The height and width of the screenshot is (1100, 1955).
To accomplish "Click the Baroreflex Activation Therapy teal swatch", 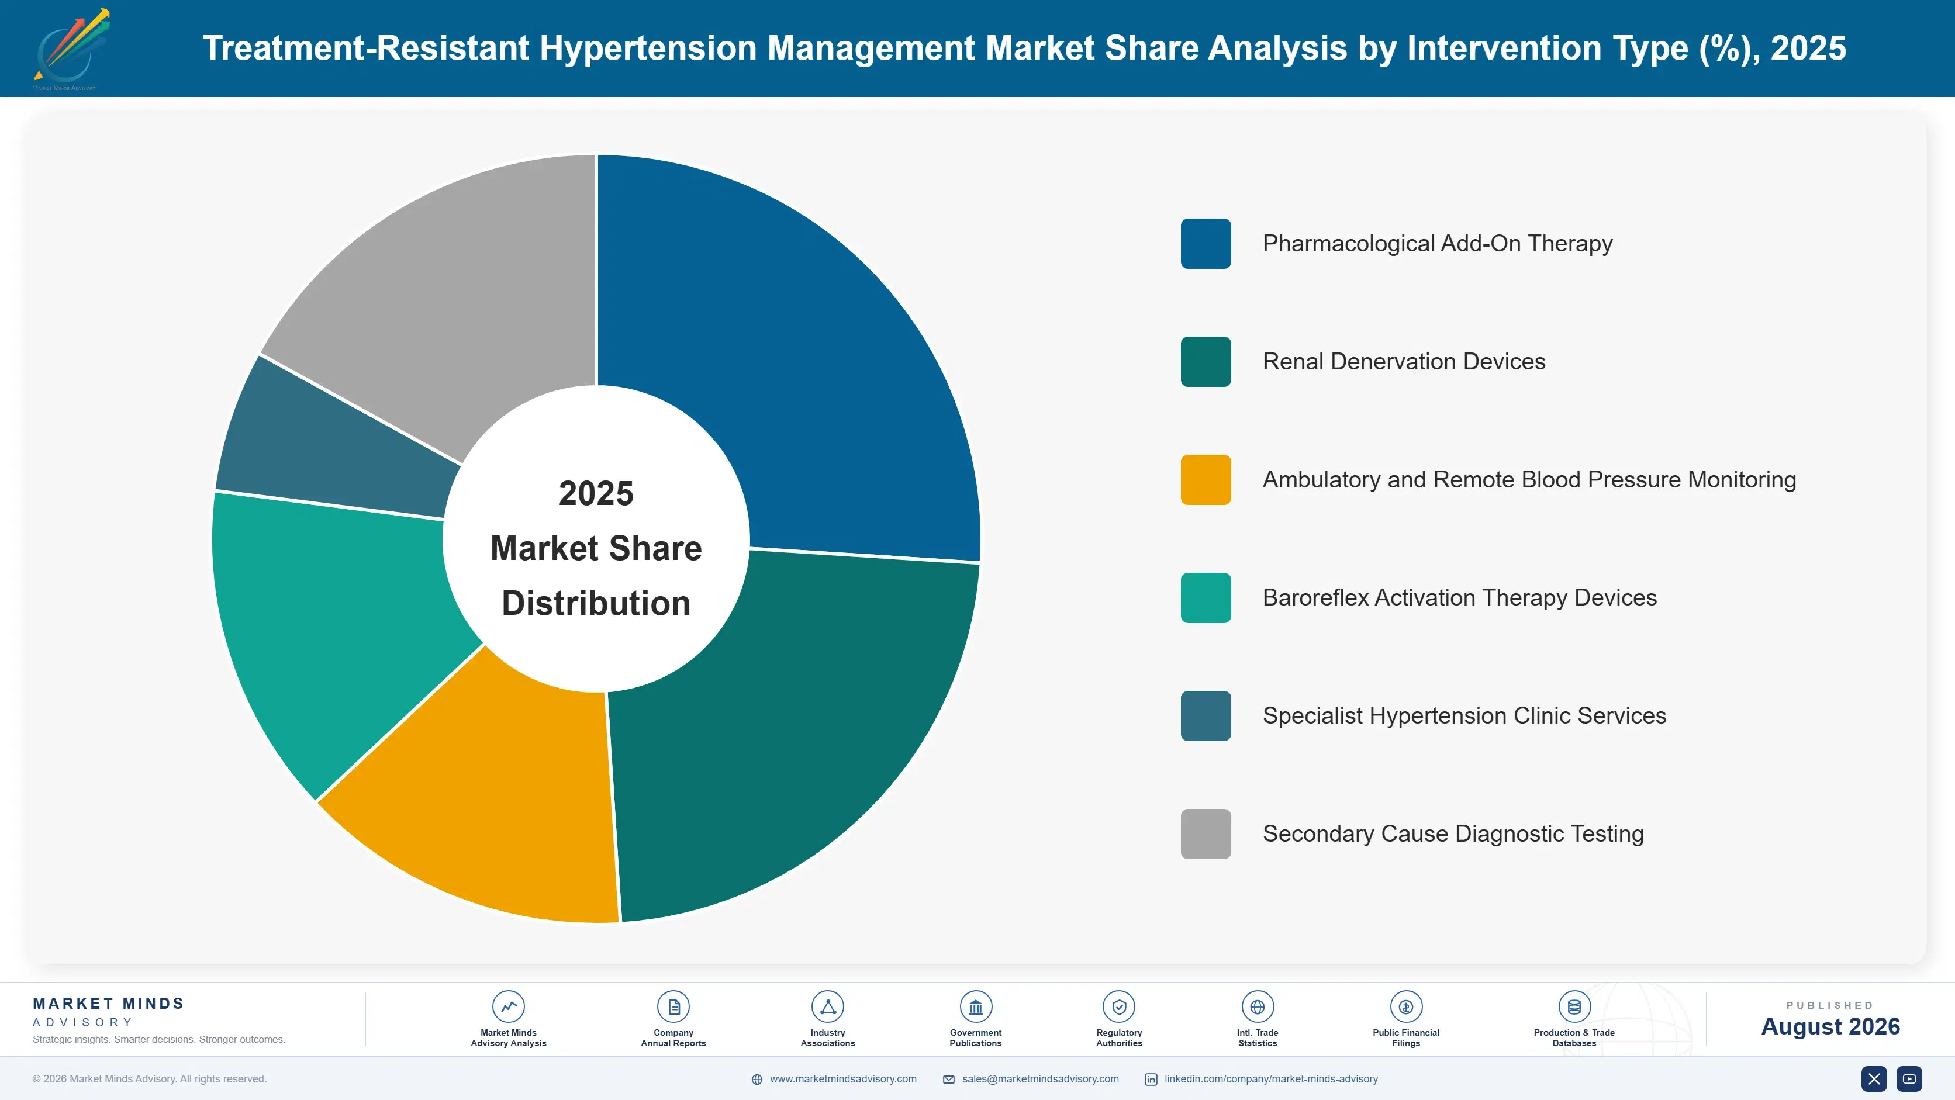I will [x=1205, y=598].
